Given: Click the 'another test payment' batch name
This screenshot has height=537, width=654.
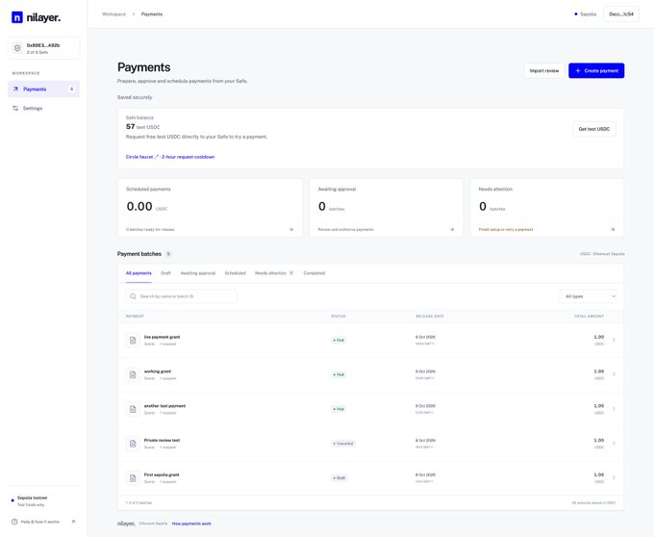Looking at the screenshot, I should point(164,405).
